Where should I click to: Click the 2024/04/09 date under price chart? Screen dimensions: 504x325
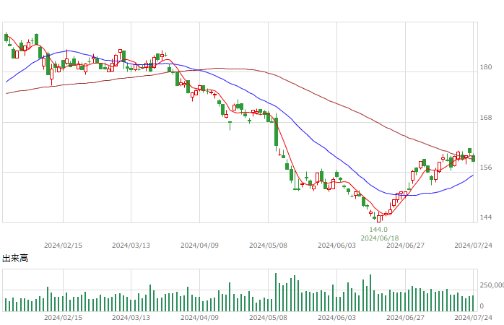click(x=199, y=246)
